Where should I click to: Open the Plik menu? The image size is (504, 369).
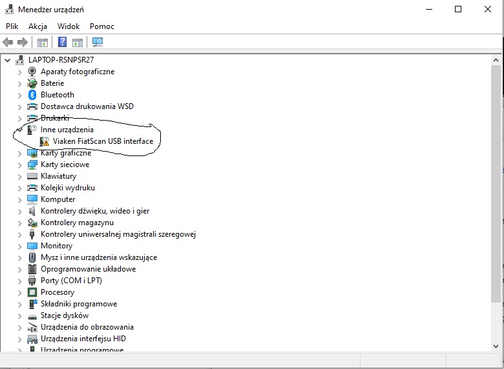[x=12, y=26]
